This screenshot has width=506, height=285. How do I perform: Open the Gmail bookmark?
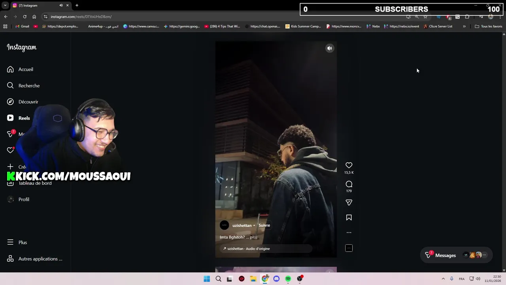point(22,27)
